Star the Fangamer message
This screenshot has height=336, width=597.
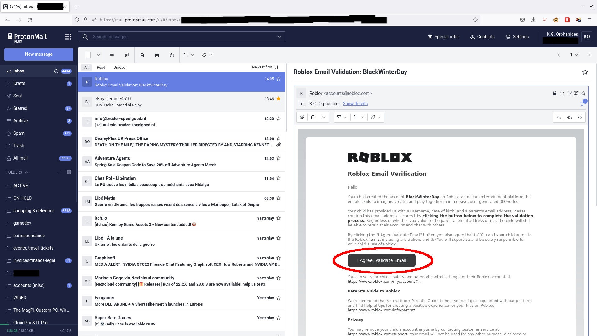pyautogui.click(x=279, y=298)
